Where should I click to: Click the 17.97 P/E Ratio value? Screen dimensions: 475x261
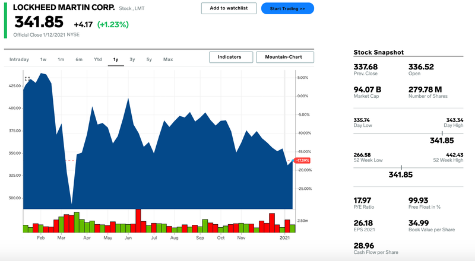point(362,200)
